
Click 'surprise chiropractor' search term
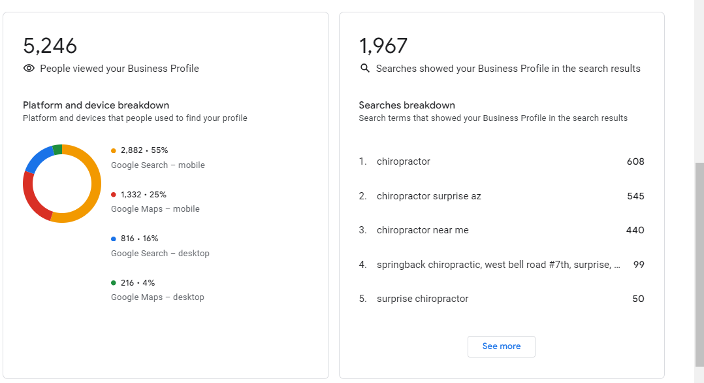[x=423, y=299]
